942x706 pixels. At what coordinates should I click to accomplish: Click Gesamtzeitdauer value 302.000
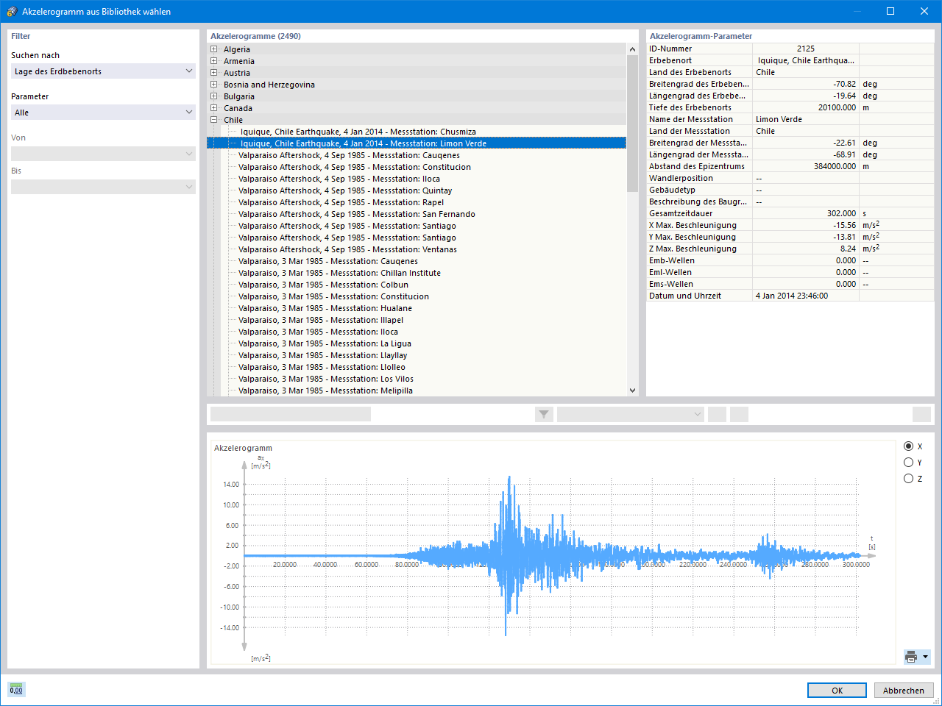pos(805,213)
